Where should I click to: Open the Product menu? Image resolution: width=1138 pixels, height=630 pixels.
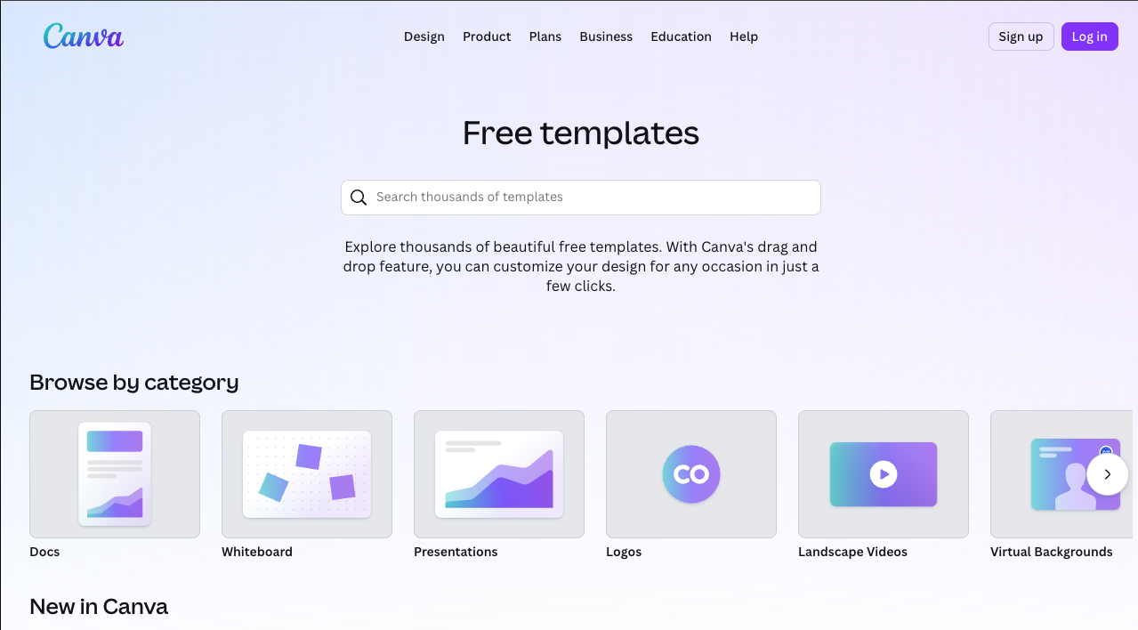point(487,36)
